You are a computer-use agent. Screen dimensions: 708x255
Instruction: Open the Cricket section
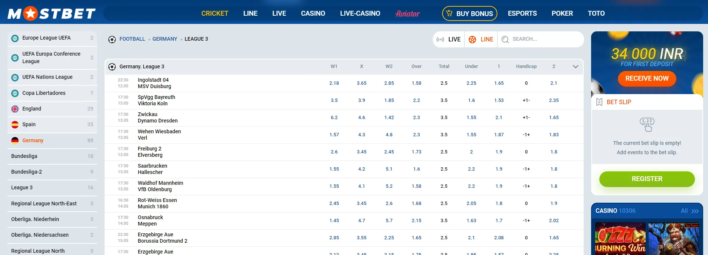click(215, 13)
